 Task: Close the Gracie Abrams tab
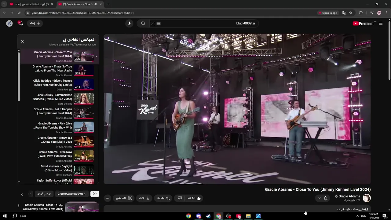(100, 4)
